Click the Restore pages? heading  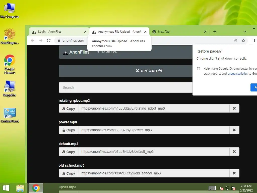(x=209, y=51)
